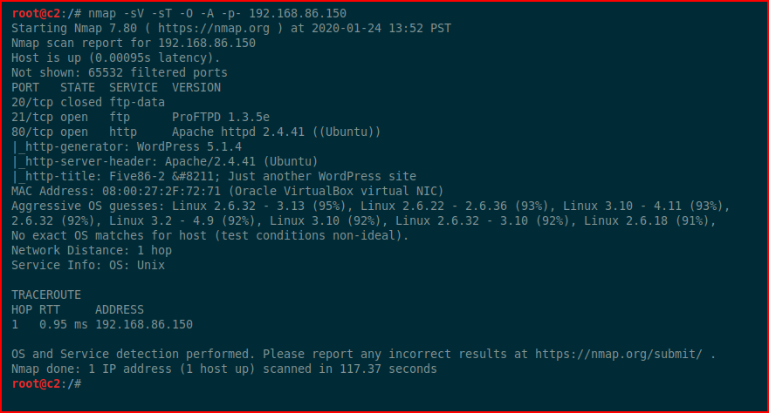Click the http-server-header line
Viewport: 769px width, 413px height.
pos(165,161)
